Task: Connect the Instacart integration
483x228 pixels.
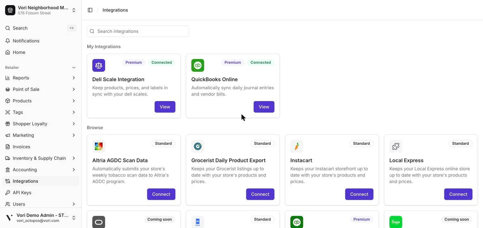Action: pyautogui.click(x=359, y=194)
